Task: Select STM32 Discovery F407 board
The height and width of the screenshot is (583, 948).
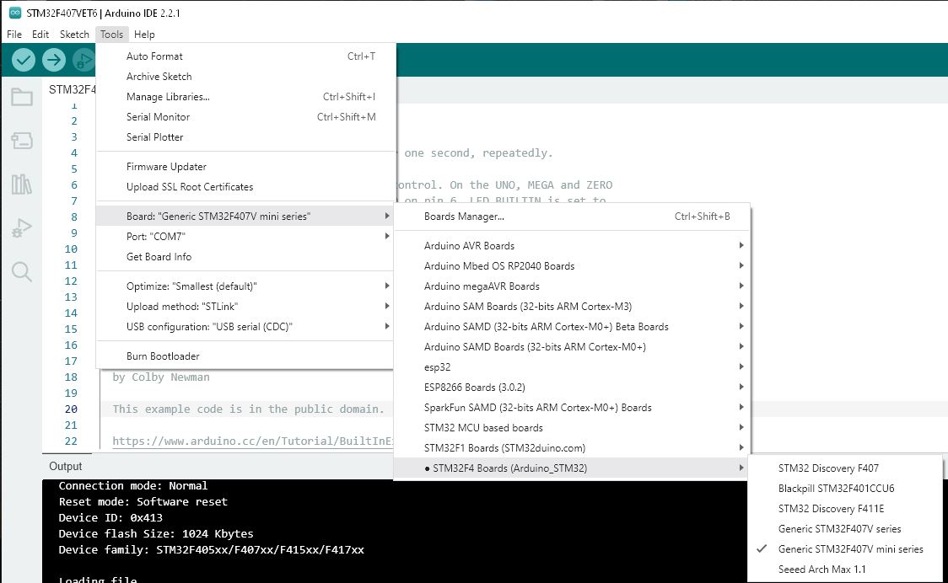Action: [x=845, y=468]
